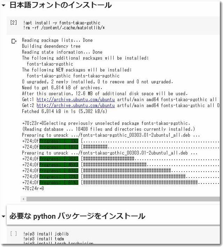Collapse the 日本語フォントのインストール section

click(3, 6)
